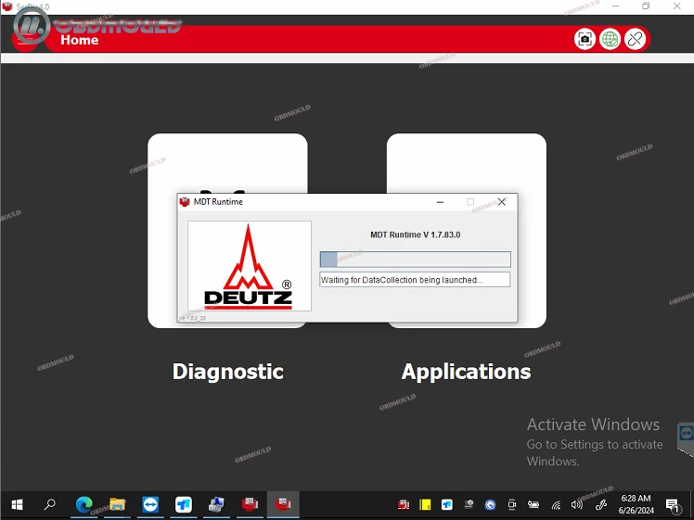Open Windows taskbar search
Screen dimensions: 694x520
pyautogui.click(x=49, y=504)
